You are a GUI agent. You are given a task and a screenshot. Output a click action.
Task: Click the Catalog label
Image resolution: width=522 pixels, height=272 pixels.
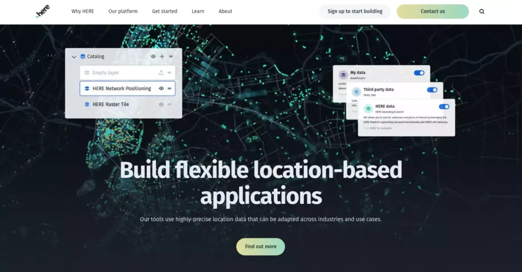pos(95,57)
